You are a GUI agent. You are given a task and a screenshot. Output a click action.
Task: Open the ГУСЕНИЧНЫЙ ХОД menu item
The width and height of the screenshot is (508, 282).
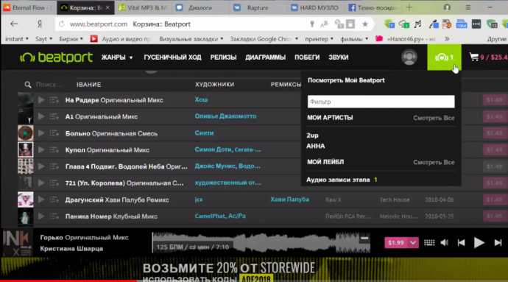172,57
